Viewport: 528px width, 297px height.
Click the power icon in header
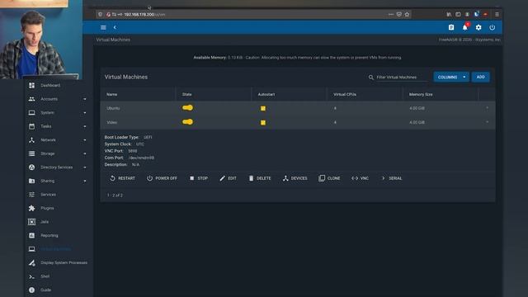[493, 27]
